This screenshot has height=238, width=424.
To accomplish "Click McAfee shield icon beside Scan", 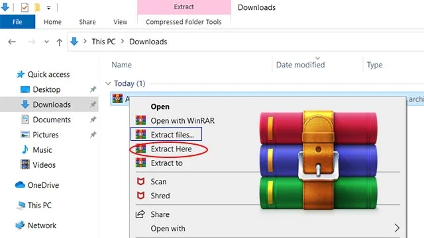I will [x=140, y=181].
